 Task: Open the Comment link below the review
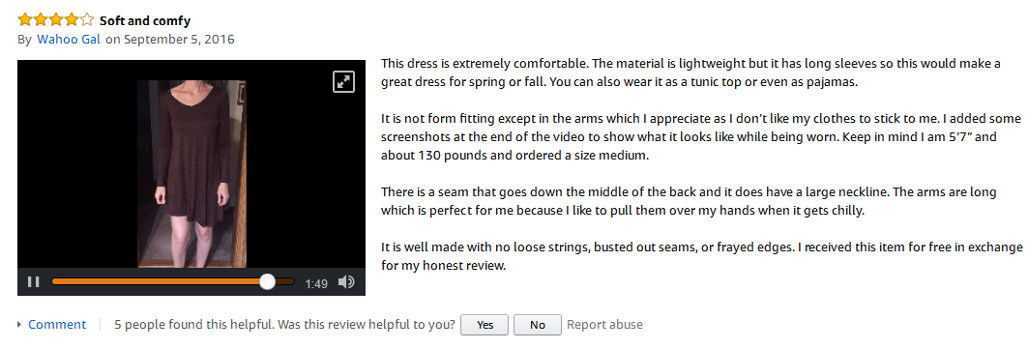pyautogui.click(x=57, y=324)
